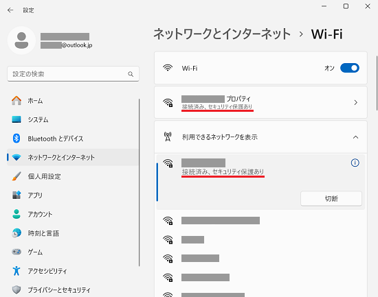This screenshot has width=378, height=297.
Task: Click the プライバシーとセキュリティ shield icon
Action: coord(16,289)
